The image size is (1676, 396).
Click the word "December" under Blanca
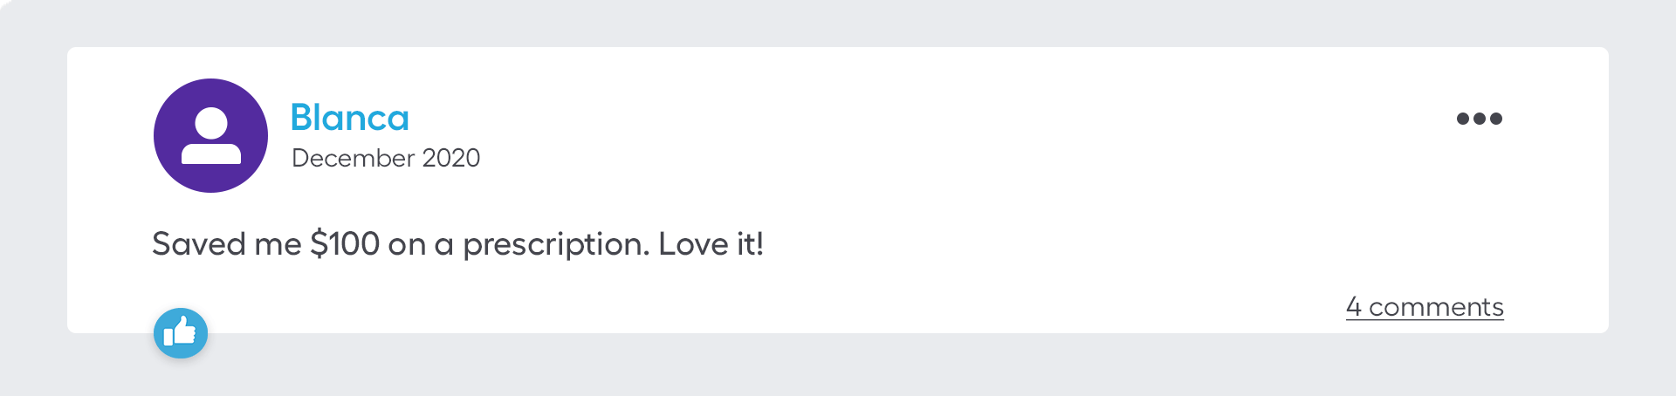(354, 158)
